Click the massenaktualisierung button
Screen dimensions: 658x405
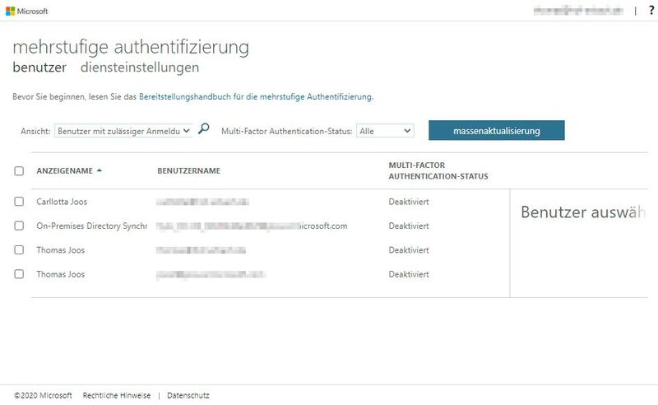[x=497, y=131]
